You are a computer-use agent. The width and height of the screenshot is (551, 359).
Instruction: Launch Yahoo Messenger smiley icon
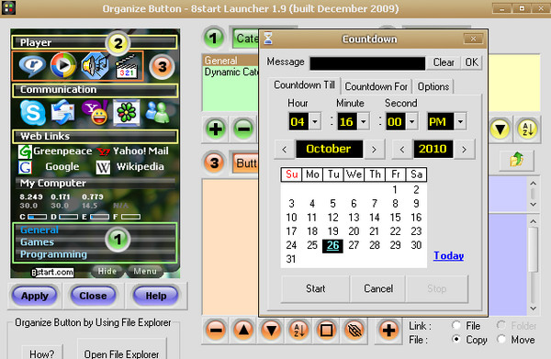(96, 112)
